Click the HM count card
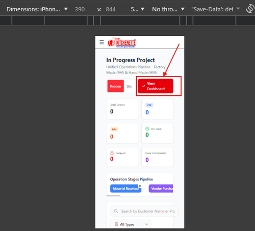The height and width of the screenshot is (231, 255). pyautogui.click(x=122, y=134)
